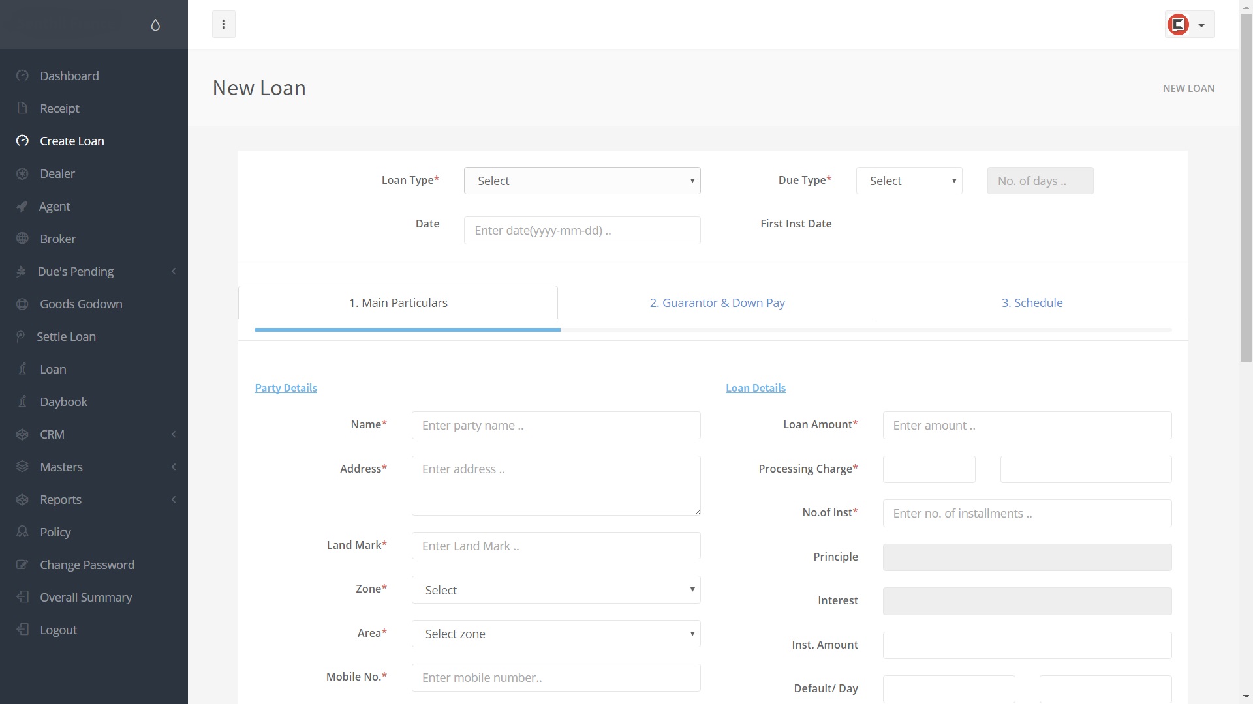Click the three-dot sidebar toggle button
1253x704 pixels.
point(224,25)
